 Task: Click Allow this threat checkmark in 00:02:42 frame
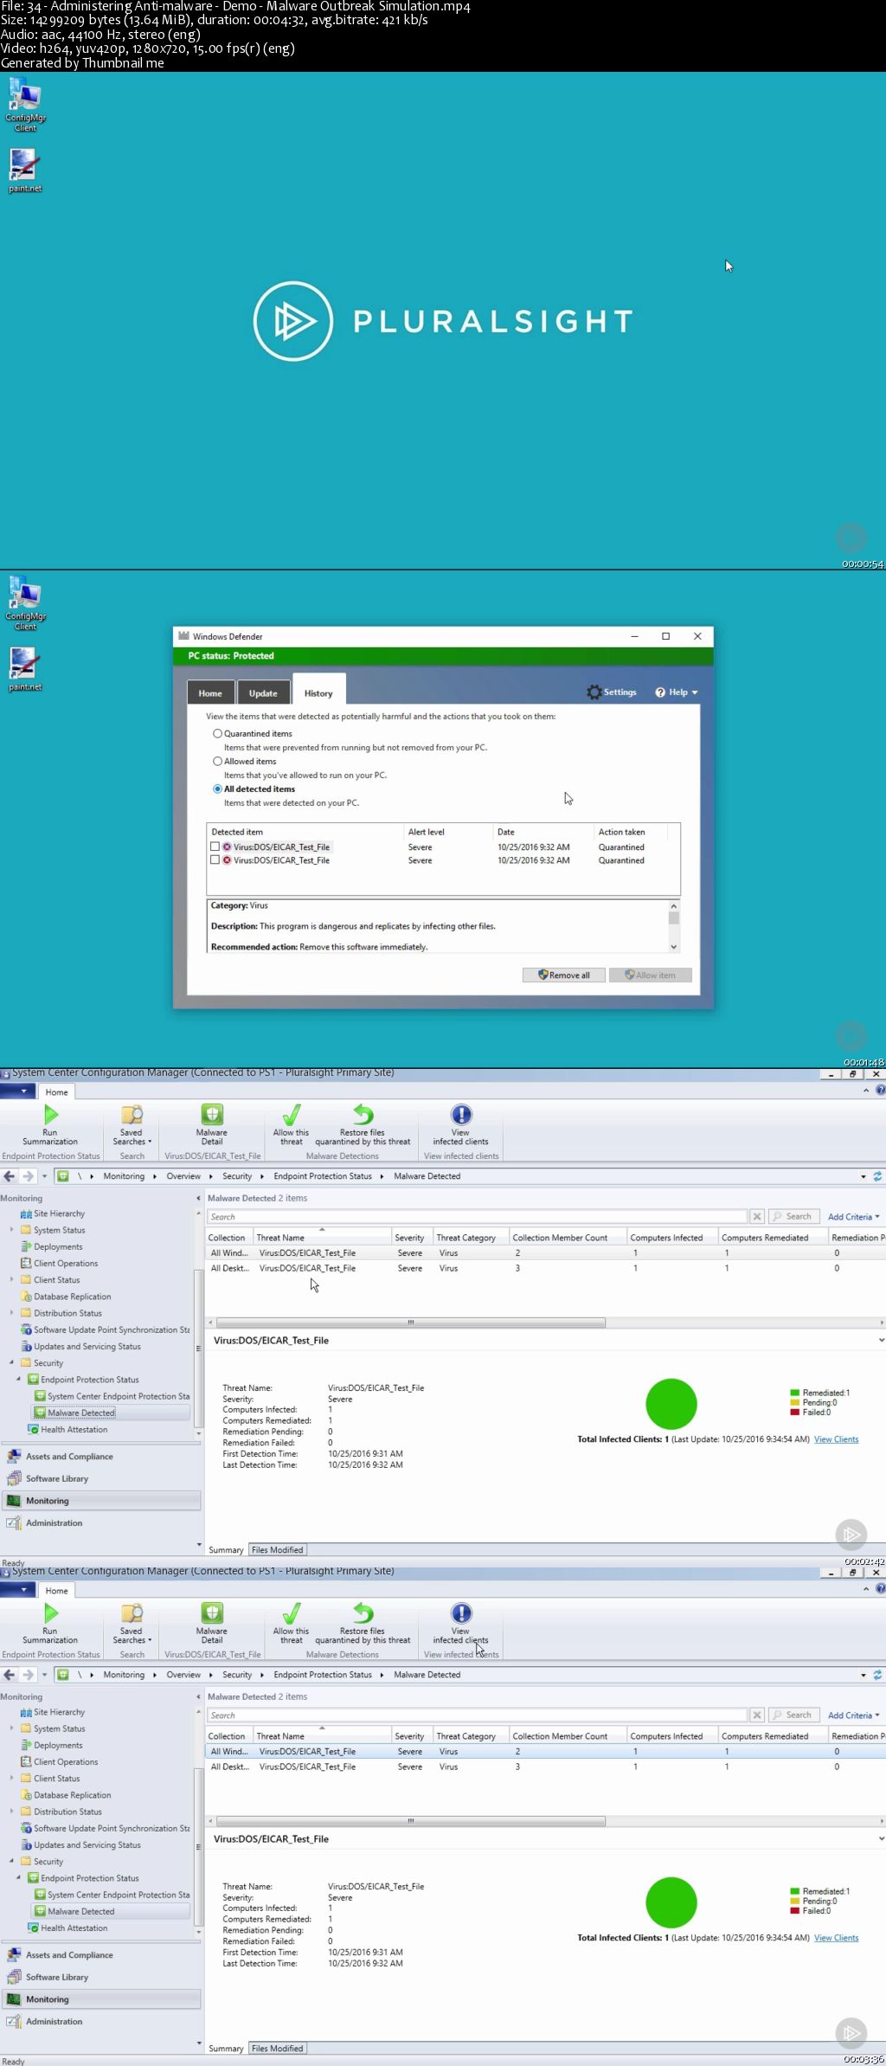point(292,1115)
